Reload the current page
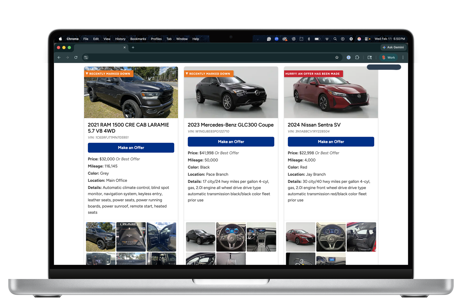Screen dimensions: 462x300 click(76, 58)
